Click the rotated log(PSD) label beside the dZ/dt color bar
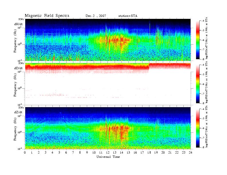 [207, 126]
